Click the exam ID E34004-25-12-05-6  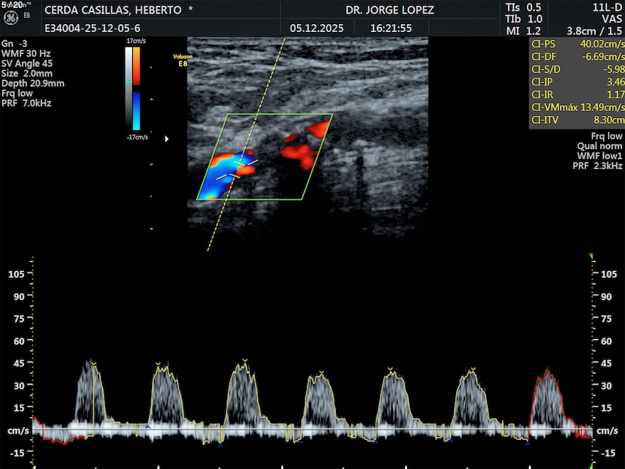(x=92, y=28)
